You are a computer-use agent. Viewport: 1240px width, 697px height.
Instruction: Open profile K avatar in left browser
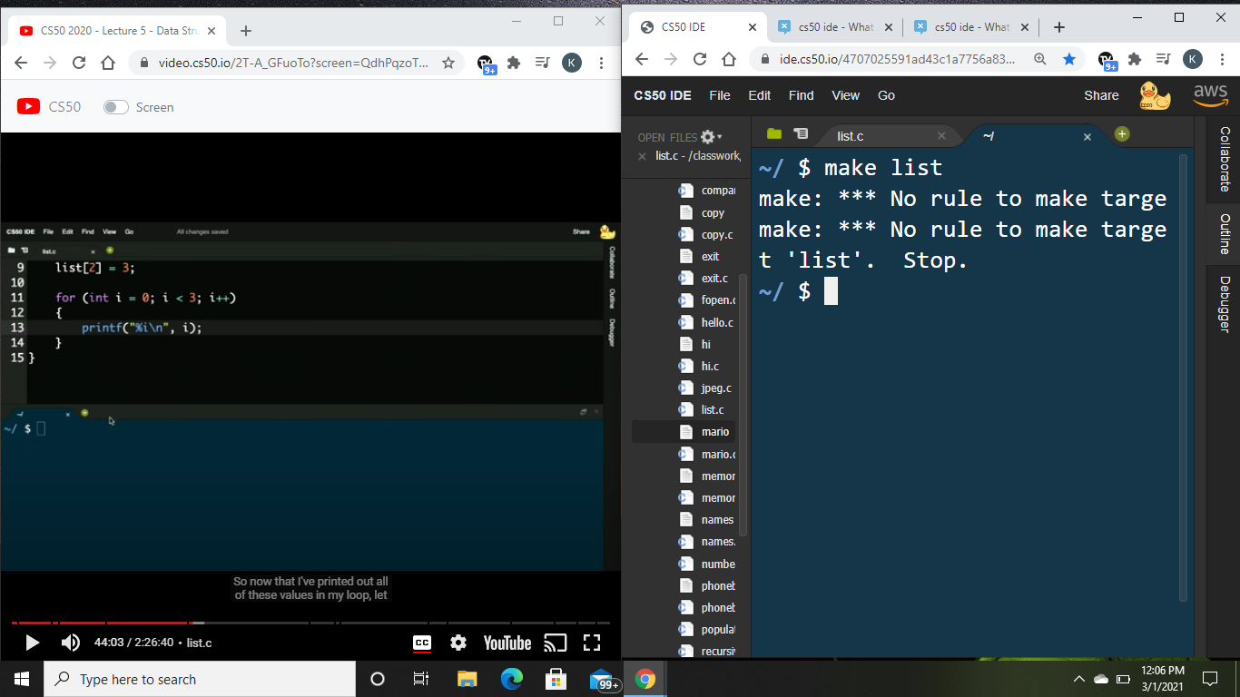tap(571, 63)
